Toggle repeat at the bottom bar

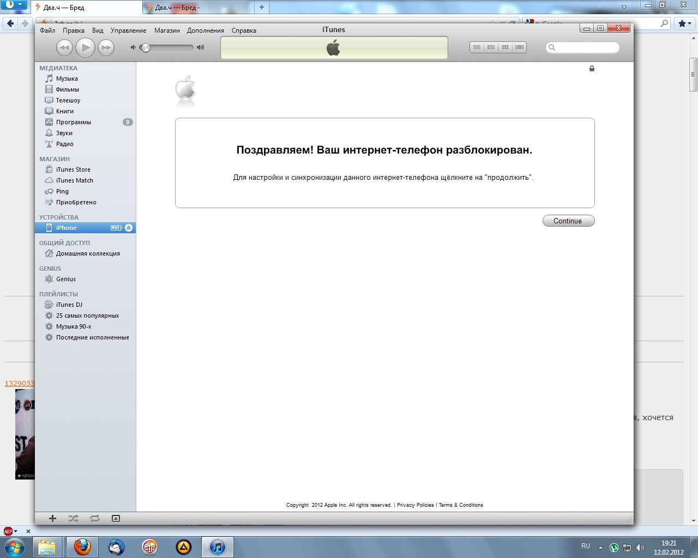click(95, 519)
